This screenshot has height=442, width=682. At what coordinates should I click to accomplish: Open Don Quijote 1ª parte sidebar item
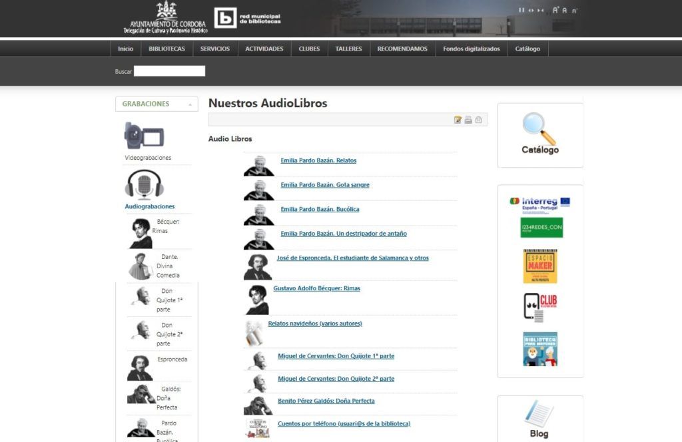pos(169,300)
